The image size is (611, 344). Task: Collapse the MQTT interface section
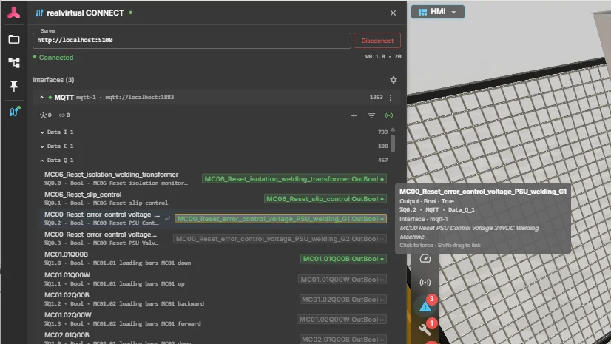point(41,98)
